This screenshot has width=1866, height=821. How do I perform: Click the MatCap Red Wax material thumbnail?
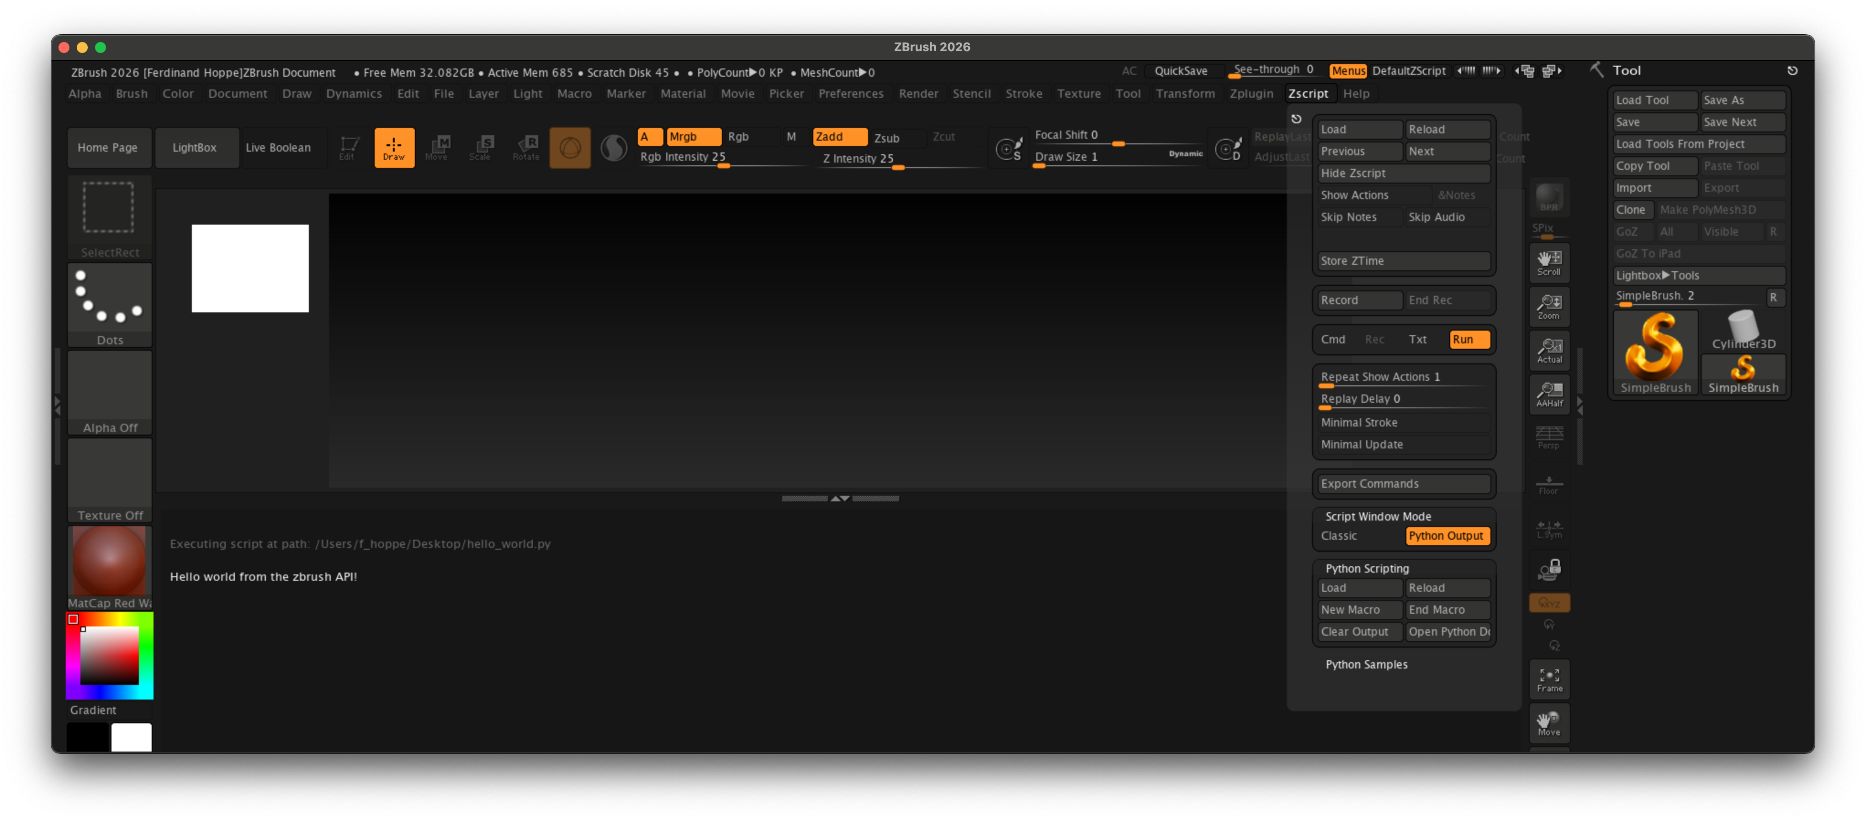109,560
